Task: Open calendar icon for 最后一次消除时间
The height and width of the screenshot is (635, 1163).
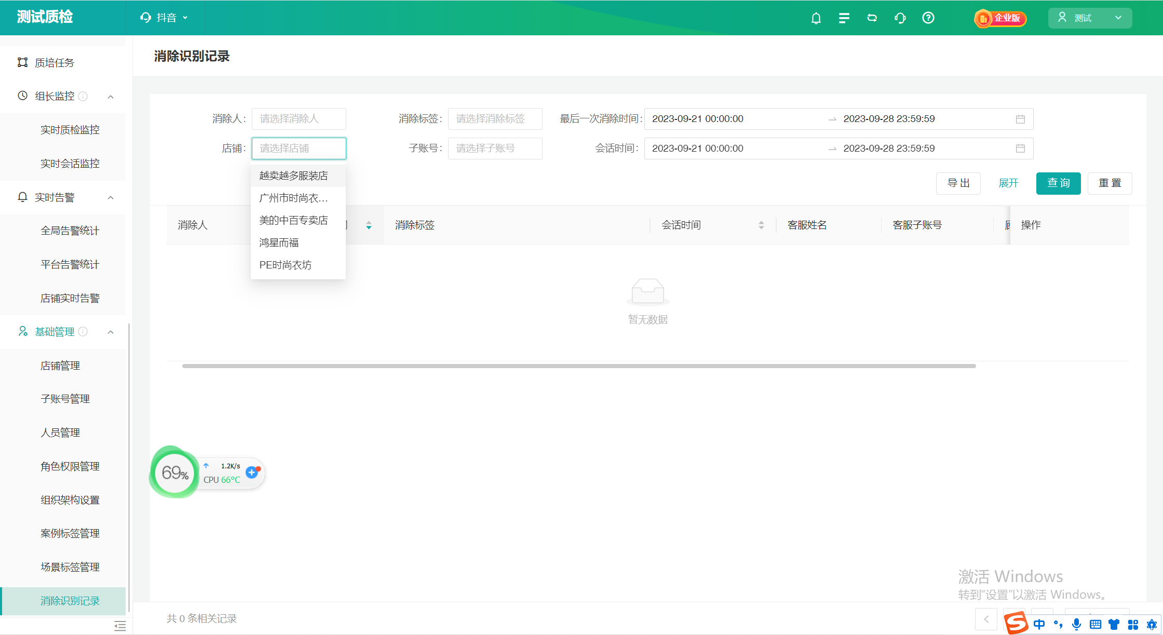Action: tap(1020, 119)
